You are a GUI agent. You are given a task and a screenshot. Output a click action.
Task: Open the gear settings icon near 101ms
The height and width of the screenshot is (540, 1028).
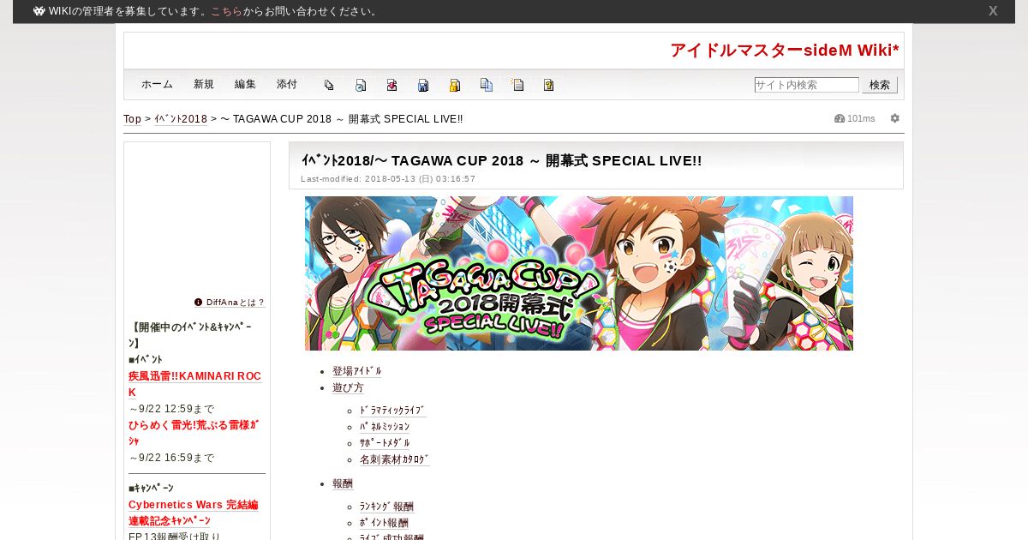point(895,118)
